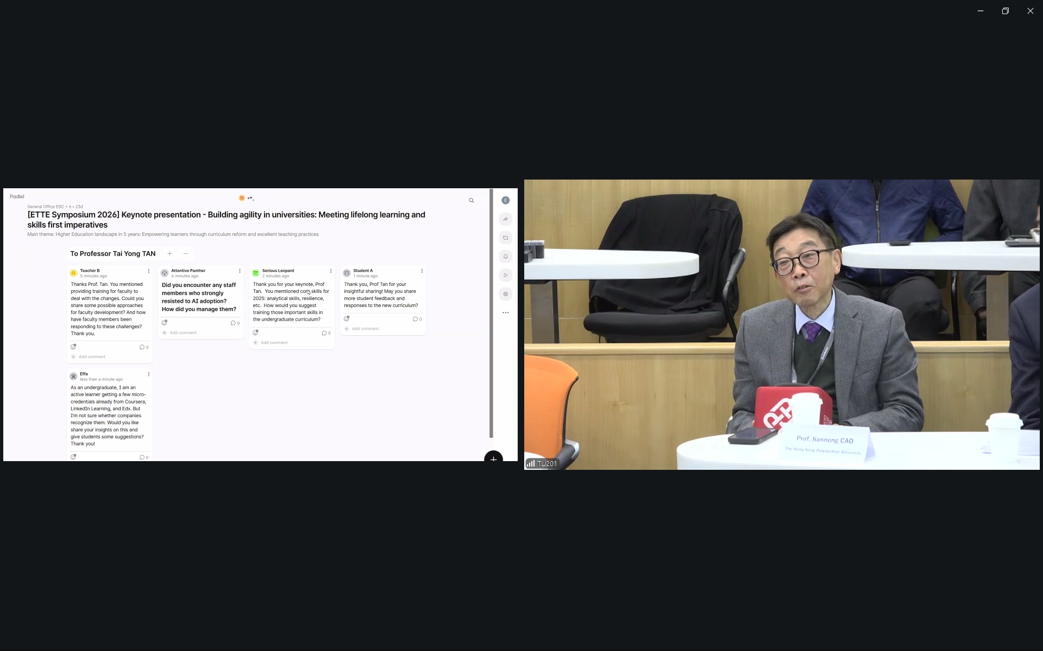Click the user avatar E icon

(x=505, y=200)
